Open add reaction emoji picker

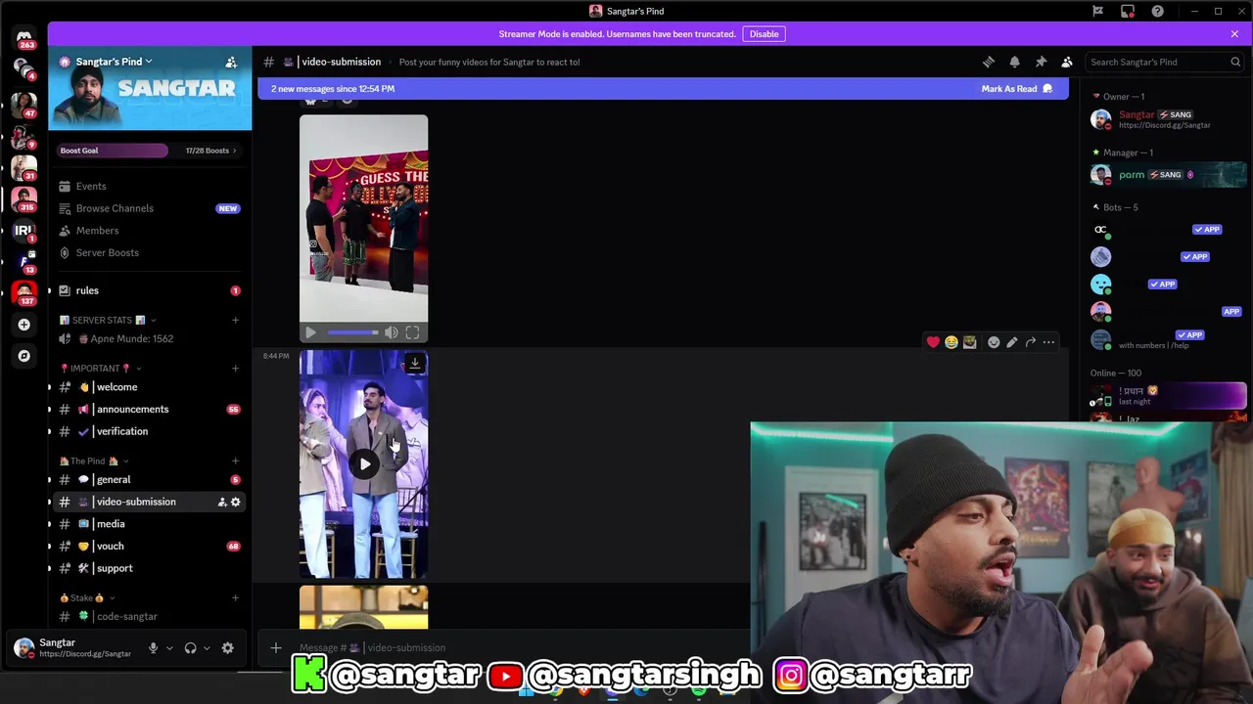click(x=994, y=342)
